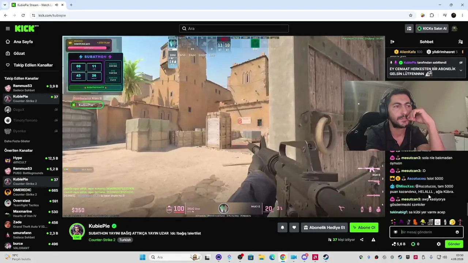Click the shield badge icon in chat input
The height and width of the screenshot is (263, 468).
396,232
